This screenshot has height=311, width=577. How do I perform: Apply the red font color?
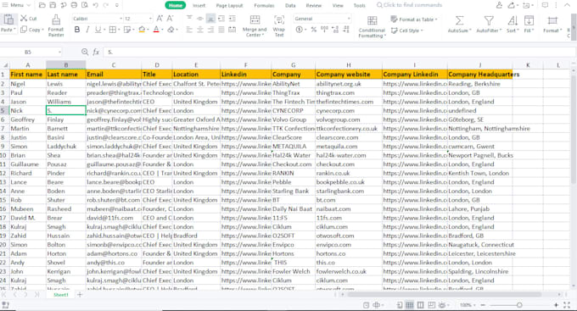pyautogui.click(x=156, y=30)
